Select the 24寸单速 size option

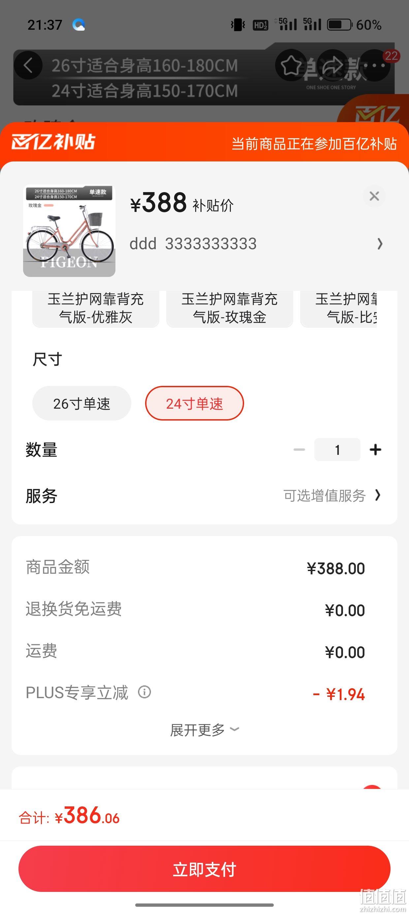pyautogui.click(x=195, y=403)
